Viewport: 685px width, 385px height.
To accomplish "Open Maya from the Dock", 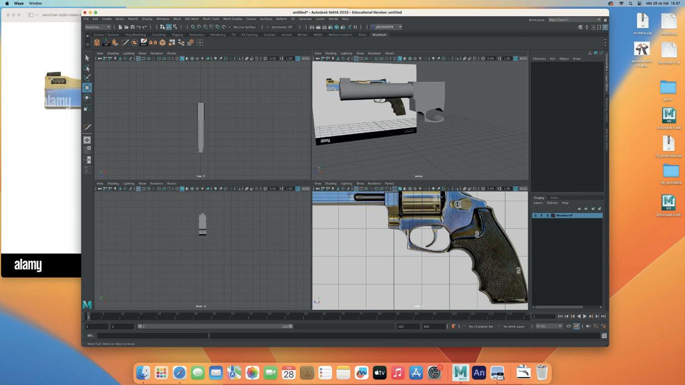I will click(460, 373).
